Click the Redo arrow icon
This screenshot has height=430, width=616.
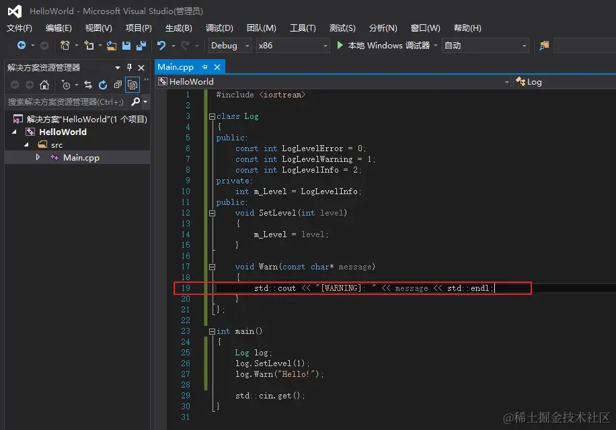click(185, 46)
